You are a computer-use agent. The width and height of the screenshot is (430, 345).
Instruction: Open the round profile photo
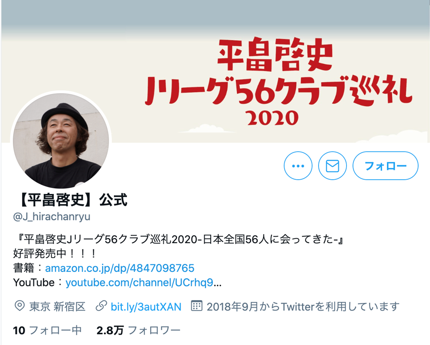tap(61, 140)
